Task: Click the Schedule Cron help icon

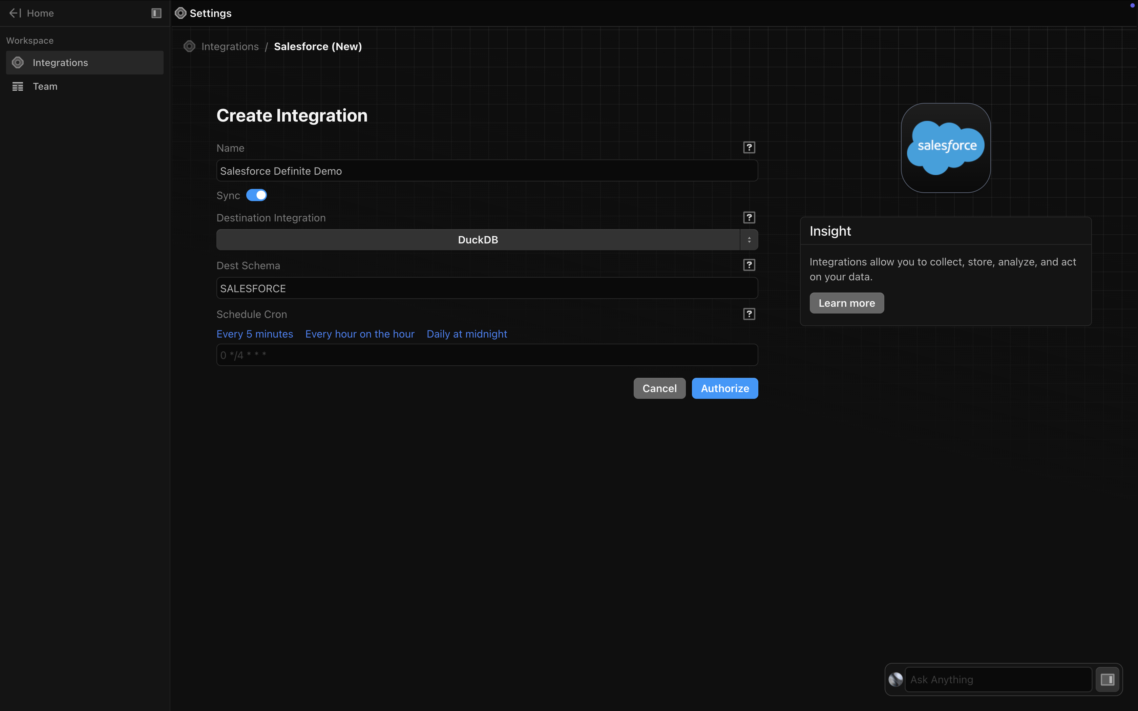Action: (749, 314)
